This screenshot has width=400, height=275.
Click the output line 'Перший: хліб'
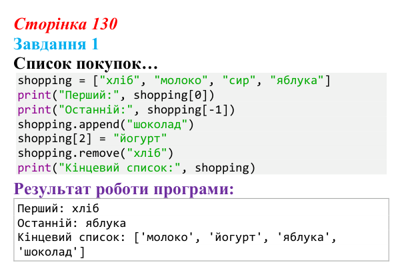point(58,209)
